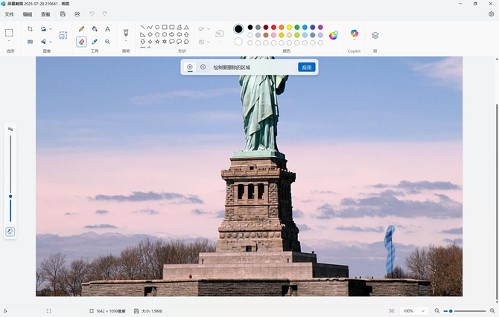
Task: Toggle the Layers panel
Action: click(375, 35)
